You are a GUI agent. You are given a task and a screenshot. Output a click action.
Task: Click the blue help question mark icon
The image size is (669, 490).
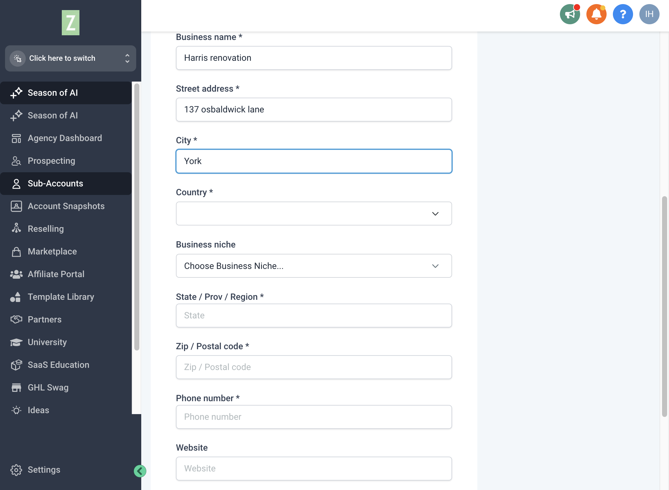(623, 14)
